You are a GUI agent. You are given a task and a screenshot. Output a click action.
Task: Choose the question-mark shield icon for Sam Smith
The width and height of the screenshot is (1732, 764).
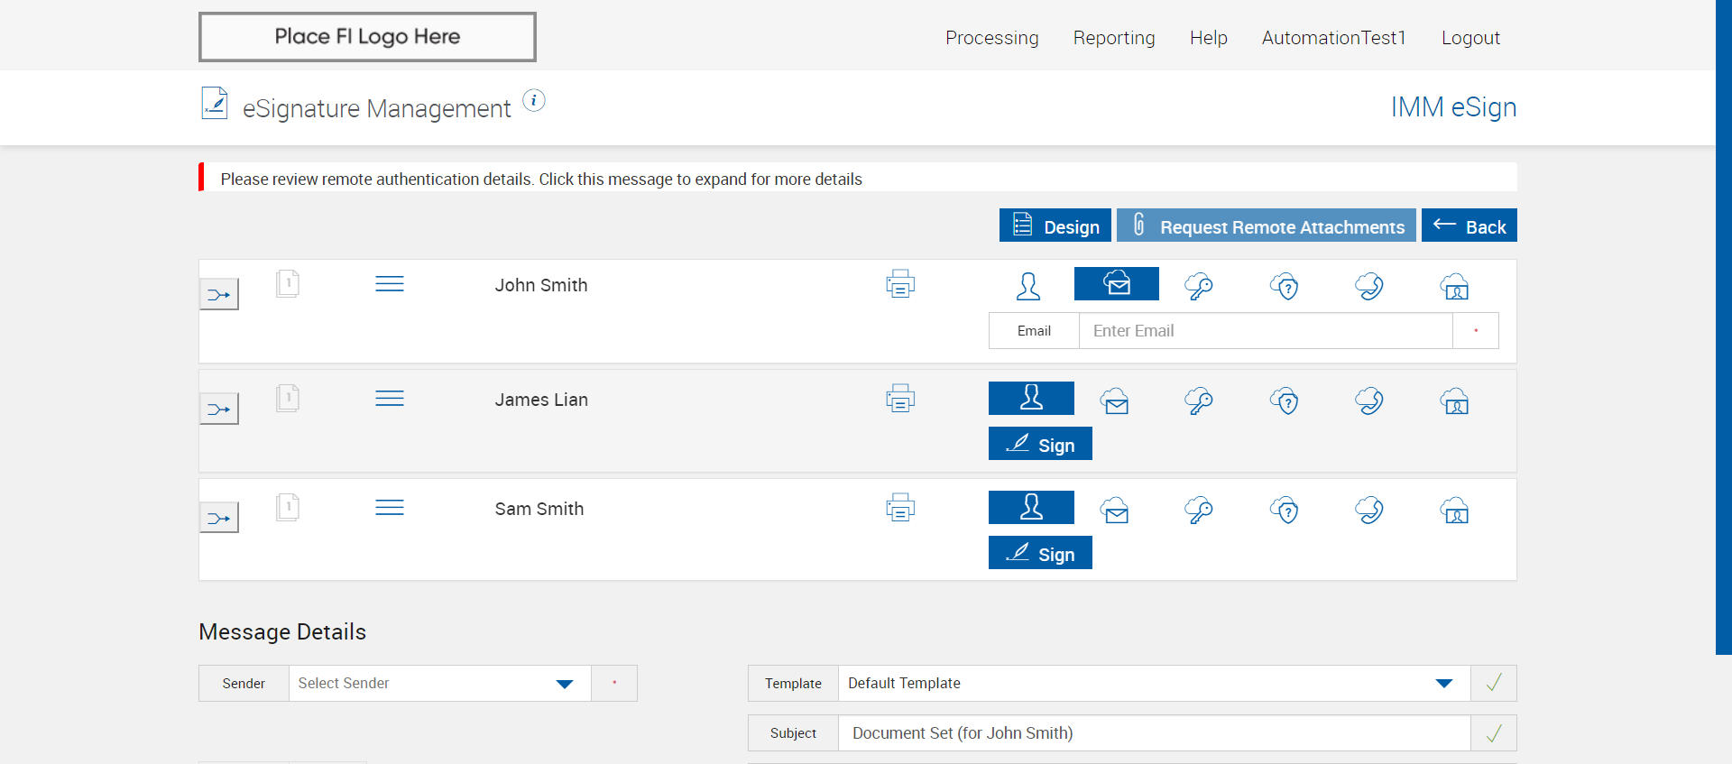click(1285, 510)
